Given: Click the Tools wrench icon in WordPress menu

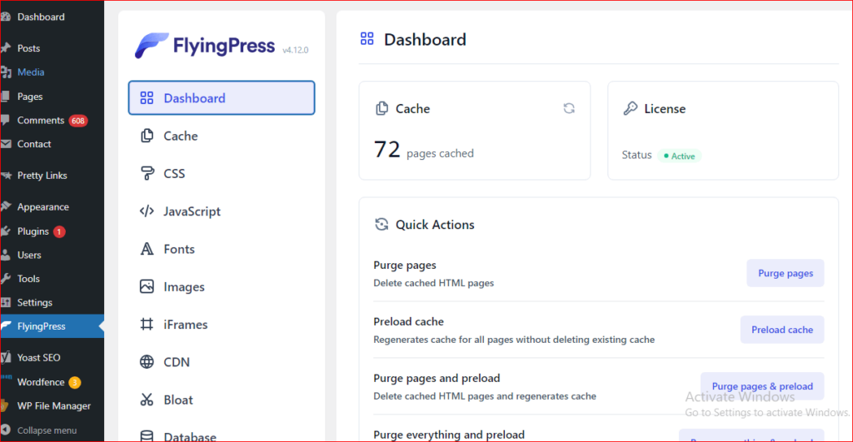Looking at the screenshot, I should (6, 278).
